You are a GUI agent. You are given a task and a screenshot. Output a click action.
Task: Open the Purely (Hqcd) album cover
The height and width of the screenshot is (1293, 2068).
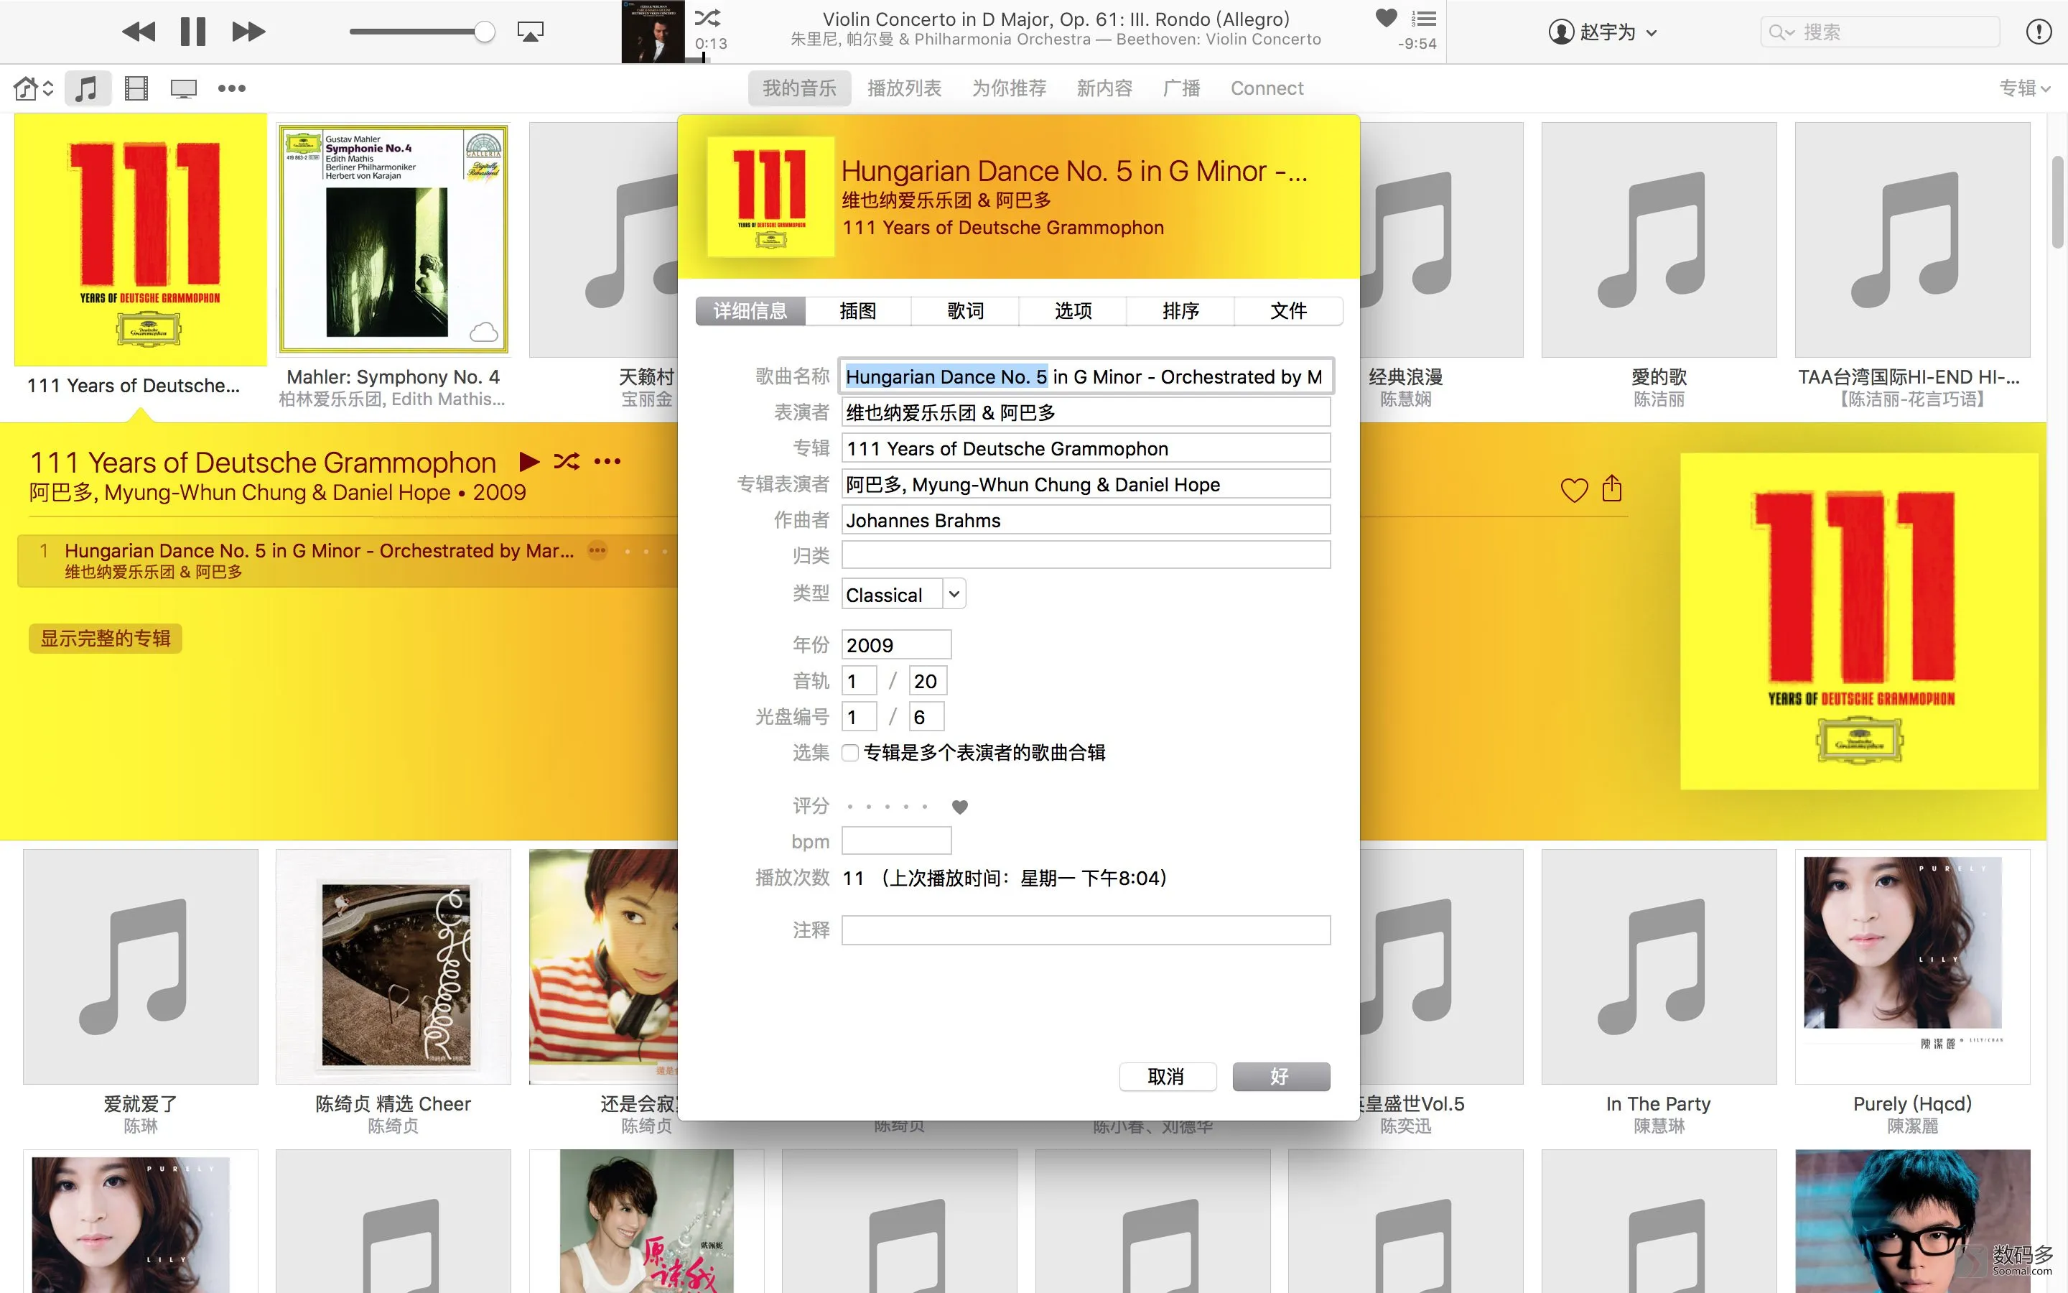tap(1912, 966)
